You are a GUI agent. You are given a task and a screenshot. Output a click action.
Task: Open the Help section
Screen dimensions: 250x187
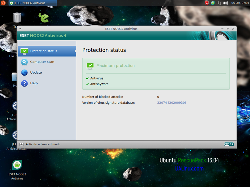47,83
